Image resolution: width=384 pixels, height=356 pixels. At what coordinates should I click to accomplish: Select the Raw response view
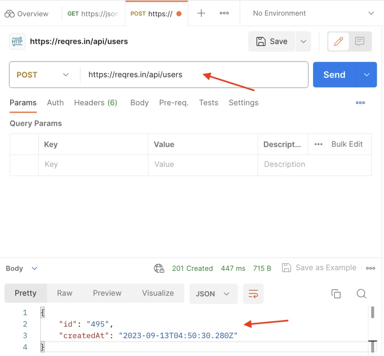[64, 293]
